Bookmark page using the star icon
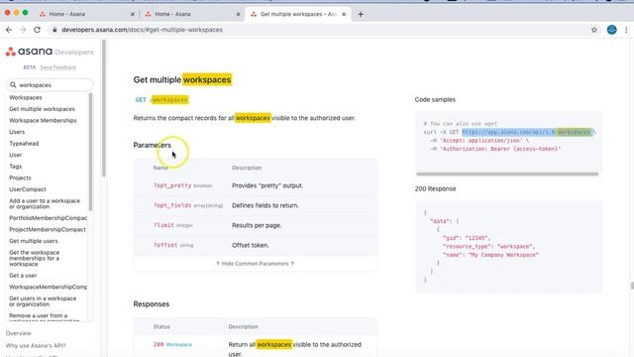This screenshot has height=357, width=634. [x=594, y=30]
